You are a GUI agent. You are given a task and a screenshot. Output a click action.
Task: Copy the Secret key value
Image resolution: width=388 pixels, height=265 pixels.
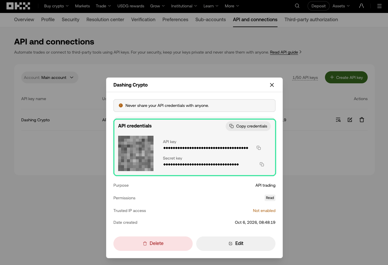pyautogui.click(x=262, y=164)
